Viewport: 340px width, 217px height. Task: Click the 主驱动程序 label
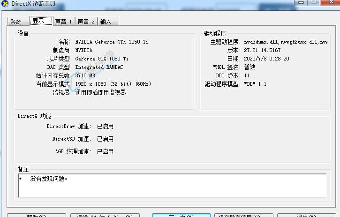click(x=225, y=42)
